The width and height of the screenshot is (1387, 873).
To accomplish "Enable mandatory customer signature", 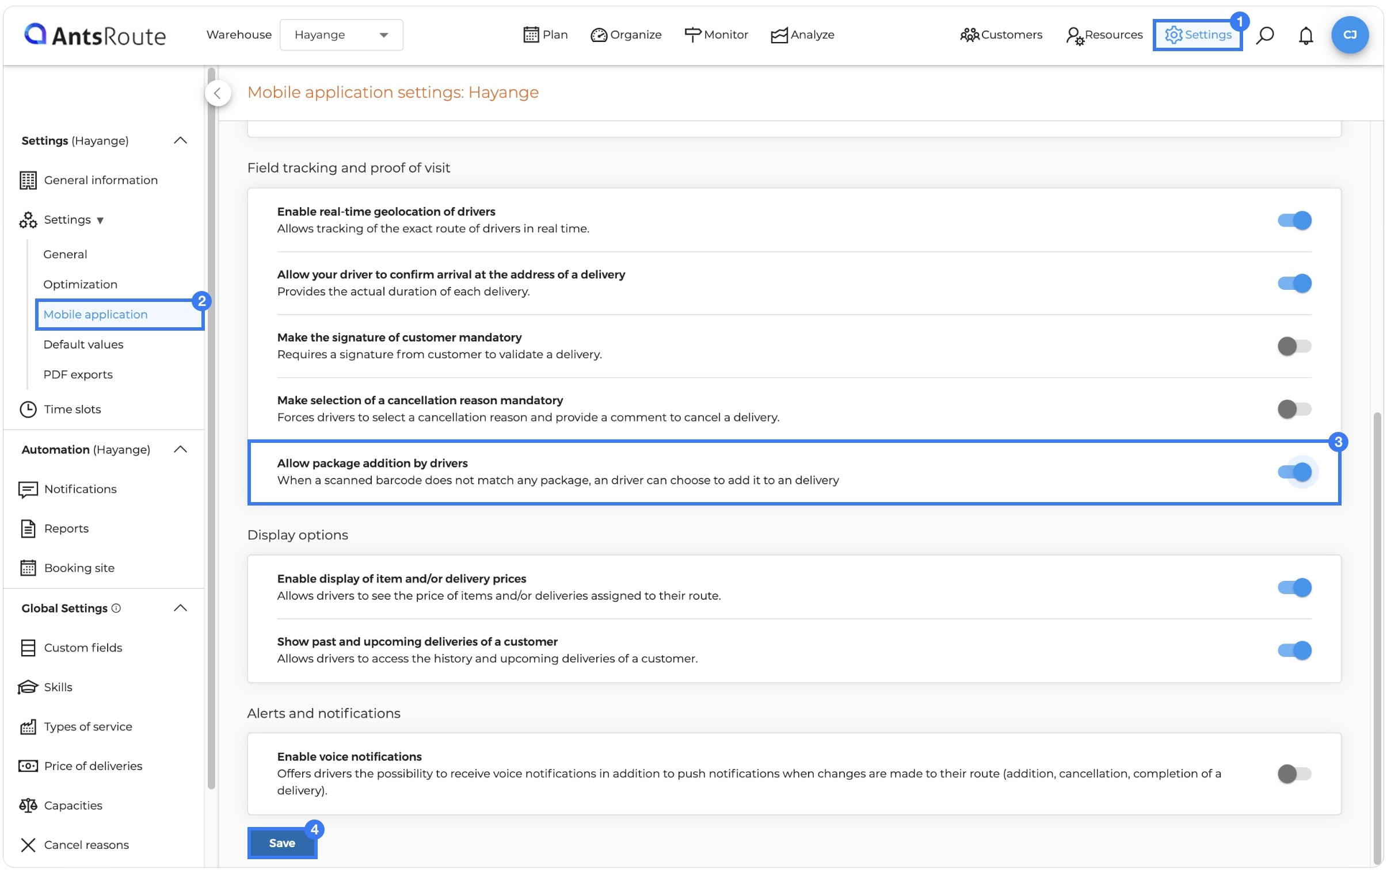I will point(1294,346).
